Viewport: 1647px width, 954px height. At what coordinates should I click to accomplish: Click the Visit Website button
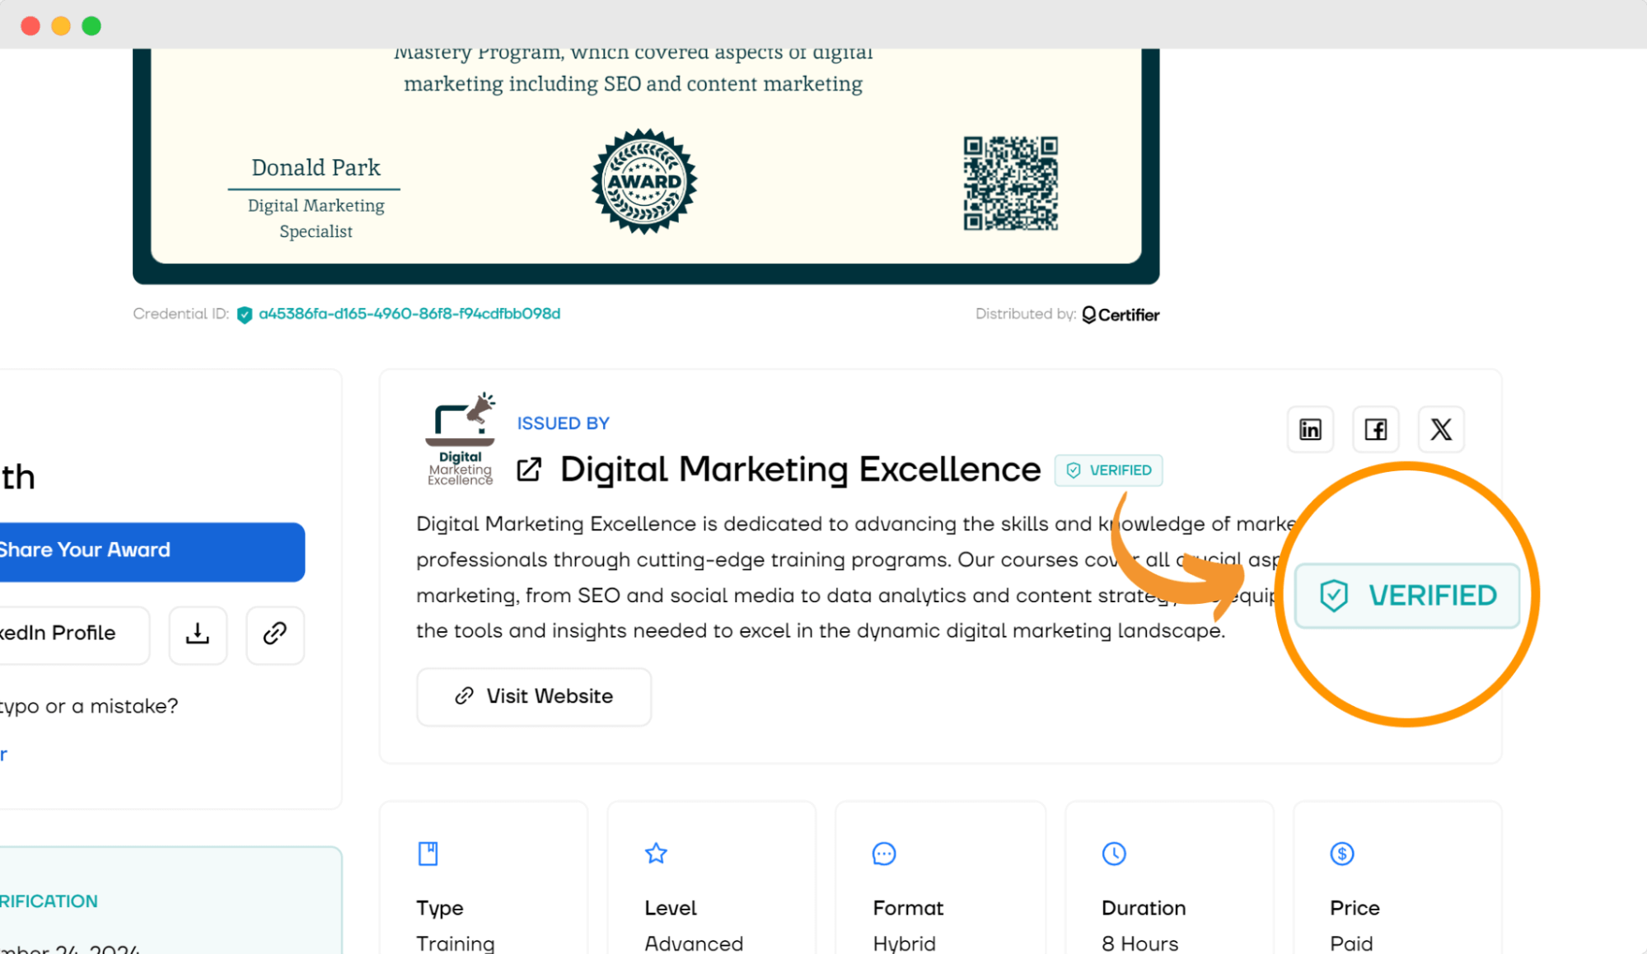(x=534, y=696)
